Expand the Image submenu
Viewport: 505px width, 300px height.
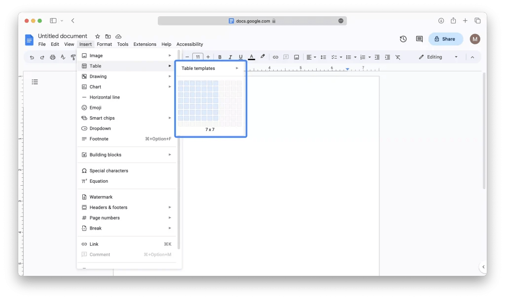point(127,56)
